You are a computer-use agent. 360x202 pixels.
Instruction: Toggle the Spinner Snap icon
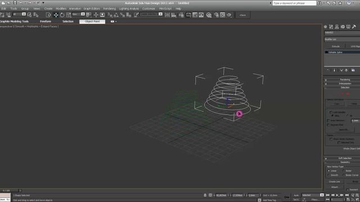(x=129, y=15)
